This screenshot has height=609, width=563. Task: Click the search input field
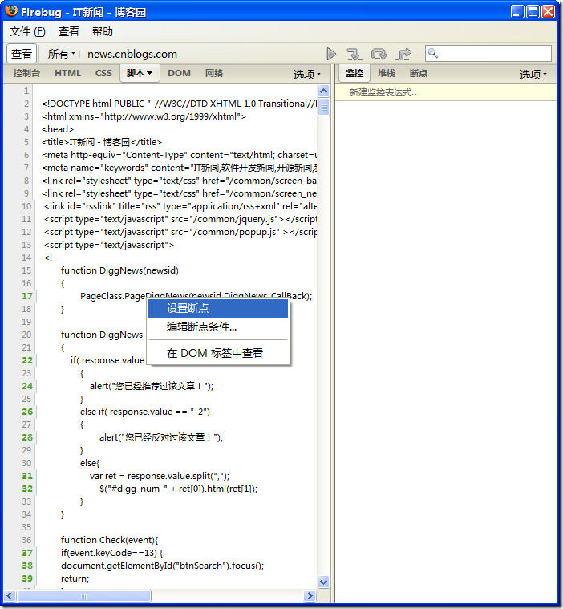pyautogui.click(x=488, y=53)
